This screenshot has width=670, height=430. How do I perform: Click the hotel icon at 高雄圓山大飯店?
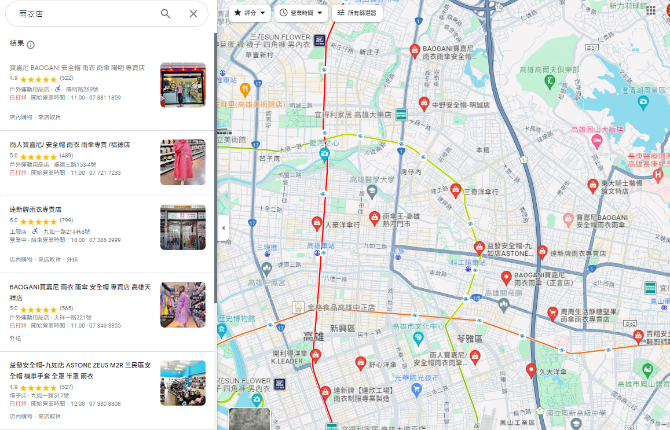click(x=597, y=140)
